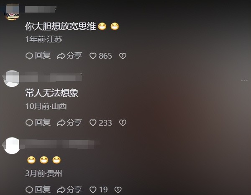Open first commenter's avatar profile
Image resolution: width=251 pixels, height=195 pixels.
point(12,12)
